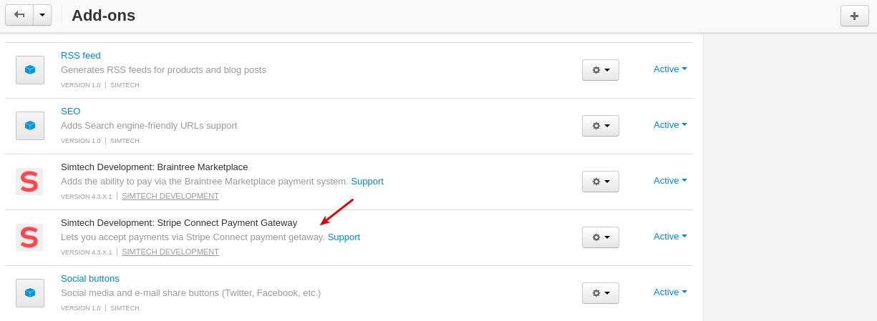
Task: Open the Social buttons link
Action: (90, 279)
